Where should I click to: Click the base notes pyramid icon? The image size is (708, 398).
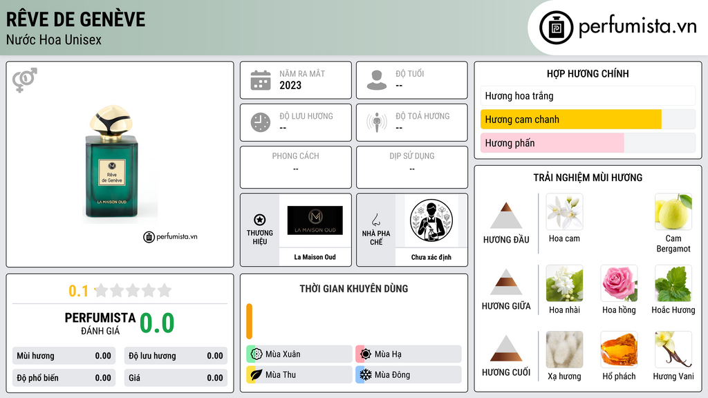[x=506, y=348]
